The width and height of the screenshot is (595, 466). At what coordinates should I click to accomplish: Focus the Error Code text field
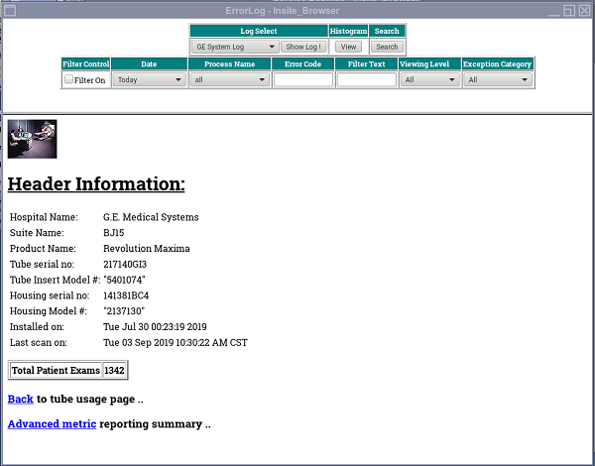coord(302,80)
